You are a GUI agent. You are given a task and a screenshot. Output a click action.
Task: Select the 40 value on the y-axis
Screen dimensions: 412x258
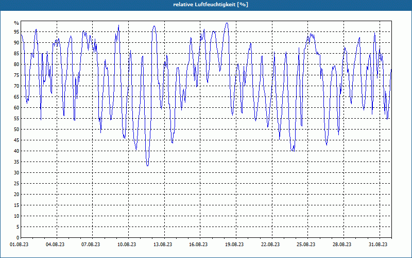16,151
